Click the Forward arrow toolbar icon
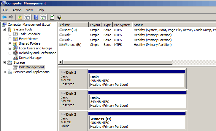The width and height of the screenshot is (216, 131). pos(11,17)
